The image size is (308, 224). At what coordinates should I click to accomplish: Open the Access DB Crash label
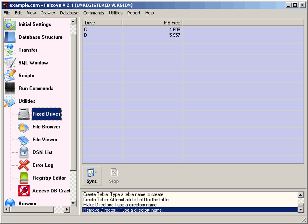51,190
